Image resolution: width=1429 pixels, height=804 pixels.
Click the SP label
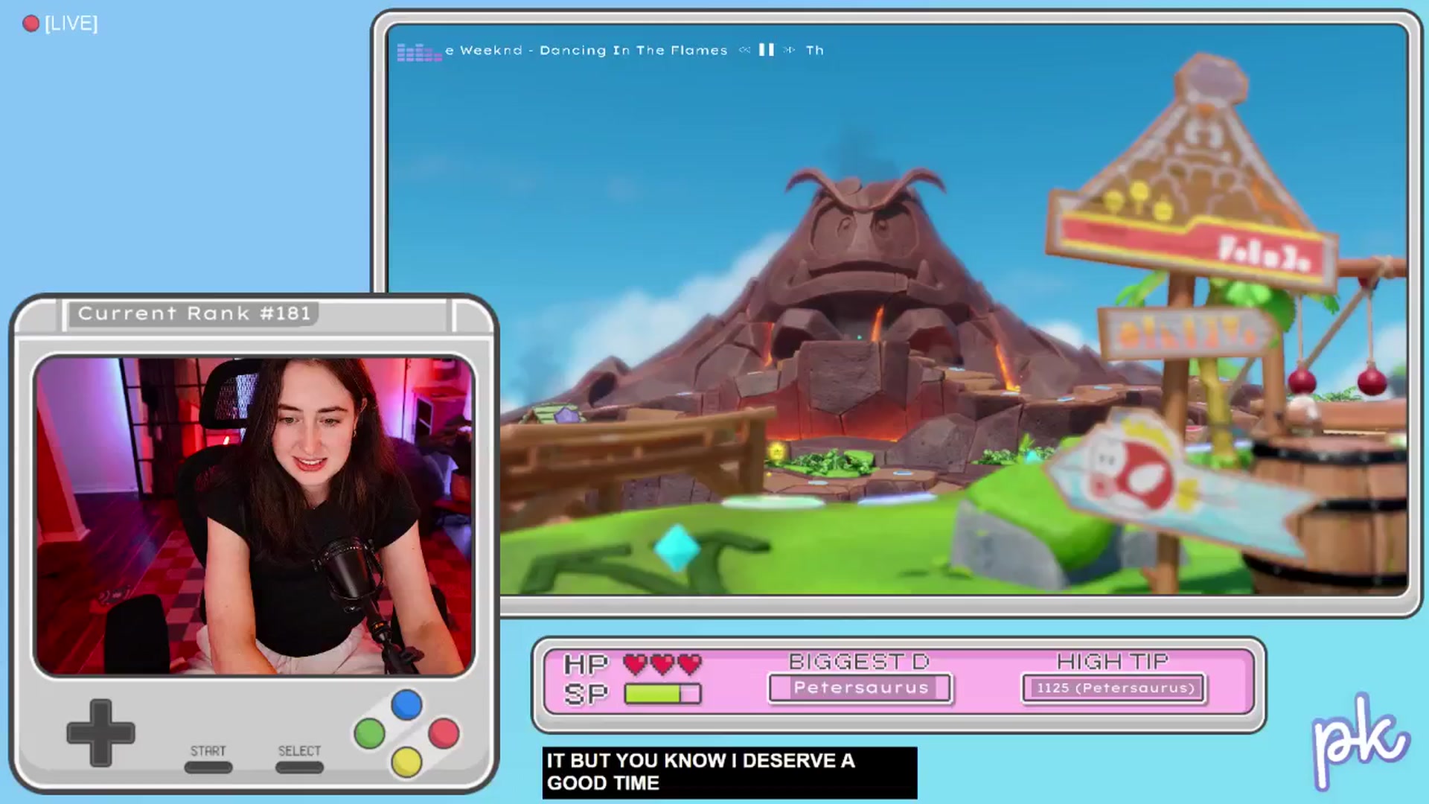(586, 694)
